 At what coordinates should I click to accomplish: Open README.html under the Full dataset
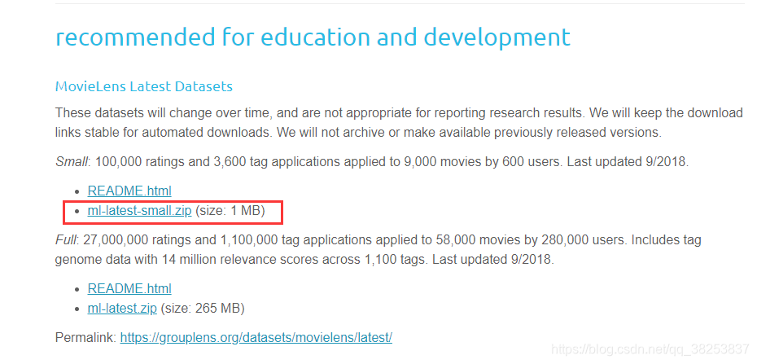tap(129, 289)
